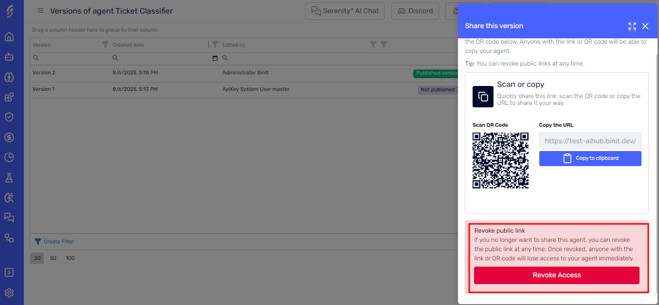Viewport: 659px width, 305px height.
Task: Open the dollar coin sidebar icon
Action: tap(9, 137)
